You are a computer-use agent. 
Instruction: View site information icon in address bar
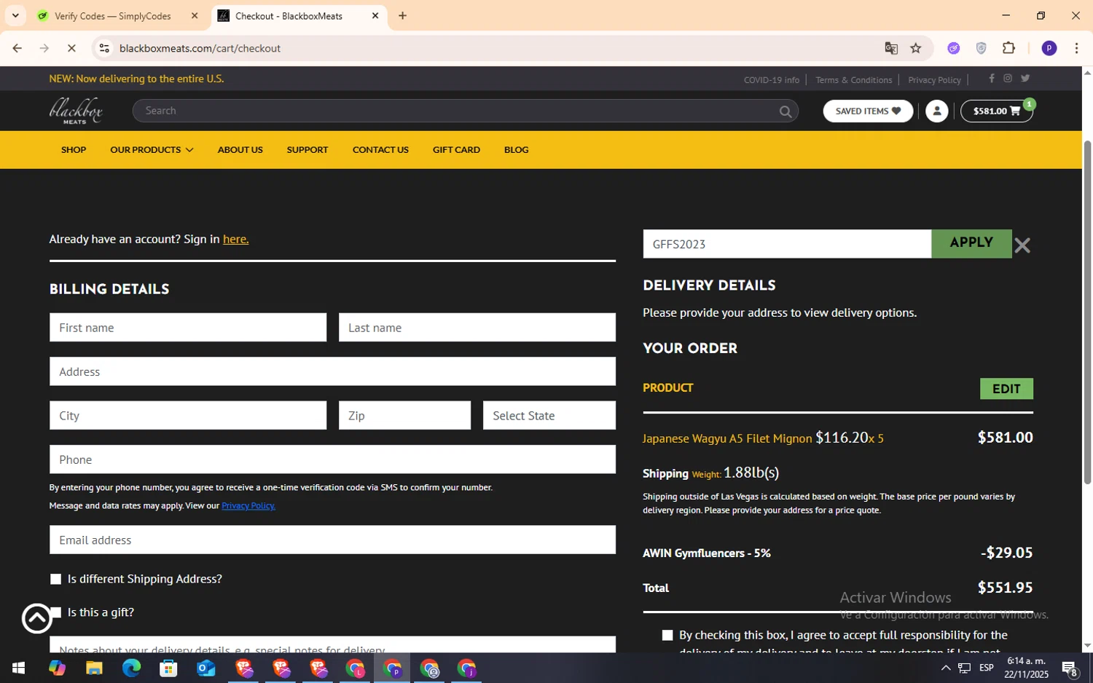pos(104,48)
